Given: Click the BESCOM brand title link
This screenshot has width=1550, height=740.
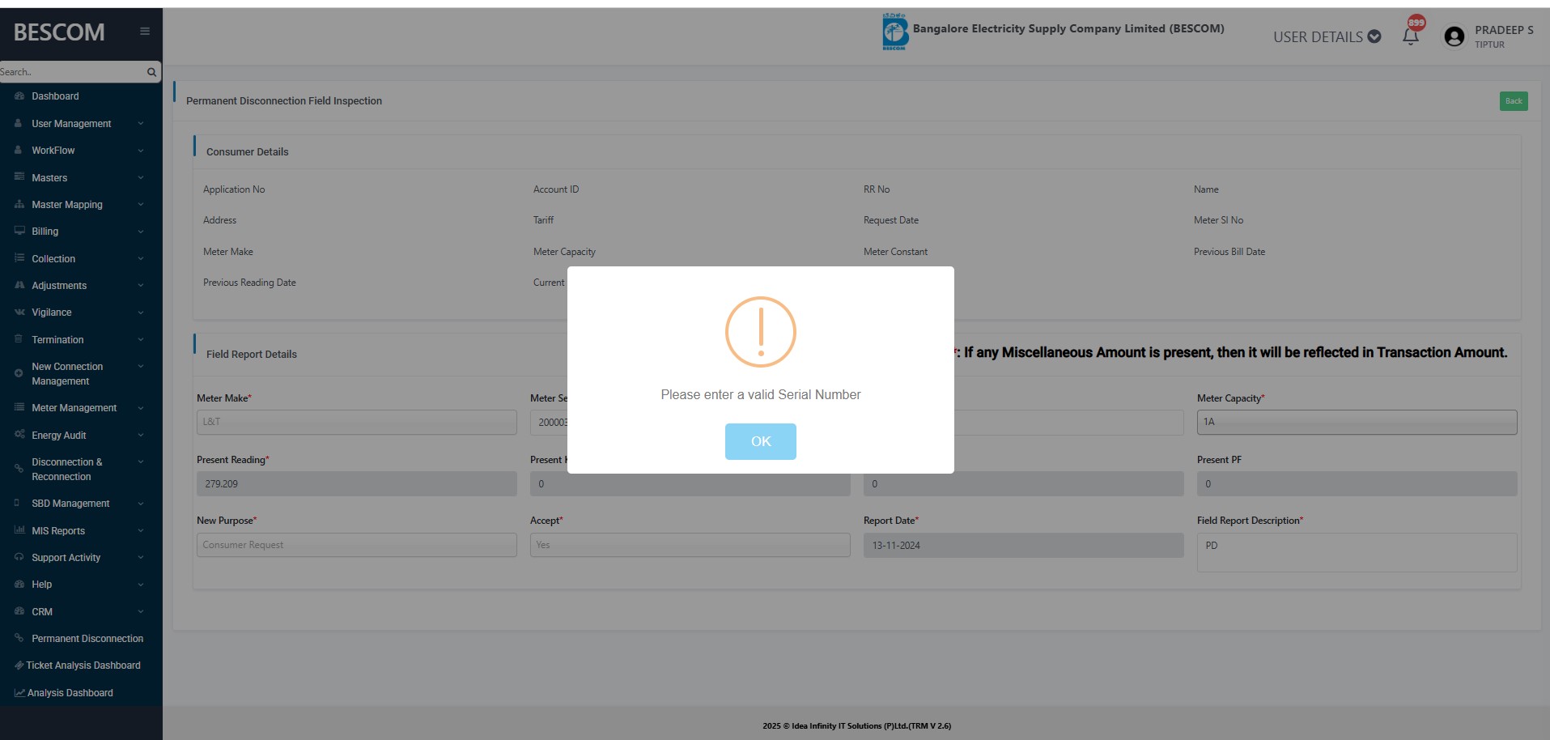Looking at the screenshot, I should click(59, 32).
